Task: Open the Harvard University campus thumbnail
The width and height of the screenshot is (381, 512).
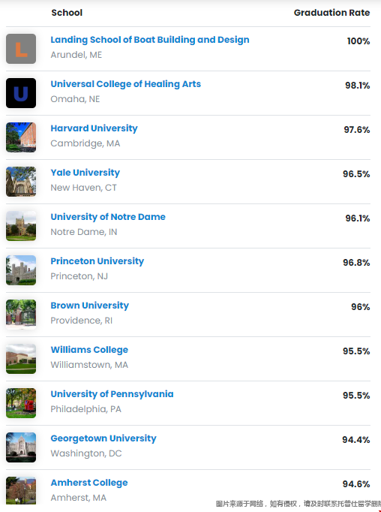Action: tap(21, 137)
